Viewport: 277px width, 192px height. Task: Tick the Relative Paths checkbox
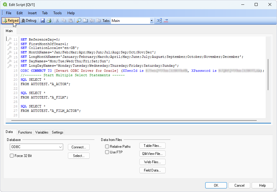click(107, 147)
